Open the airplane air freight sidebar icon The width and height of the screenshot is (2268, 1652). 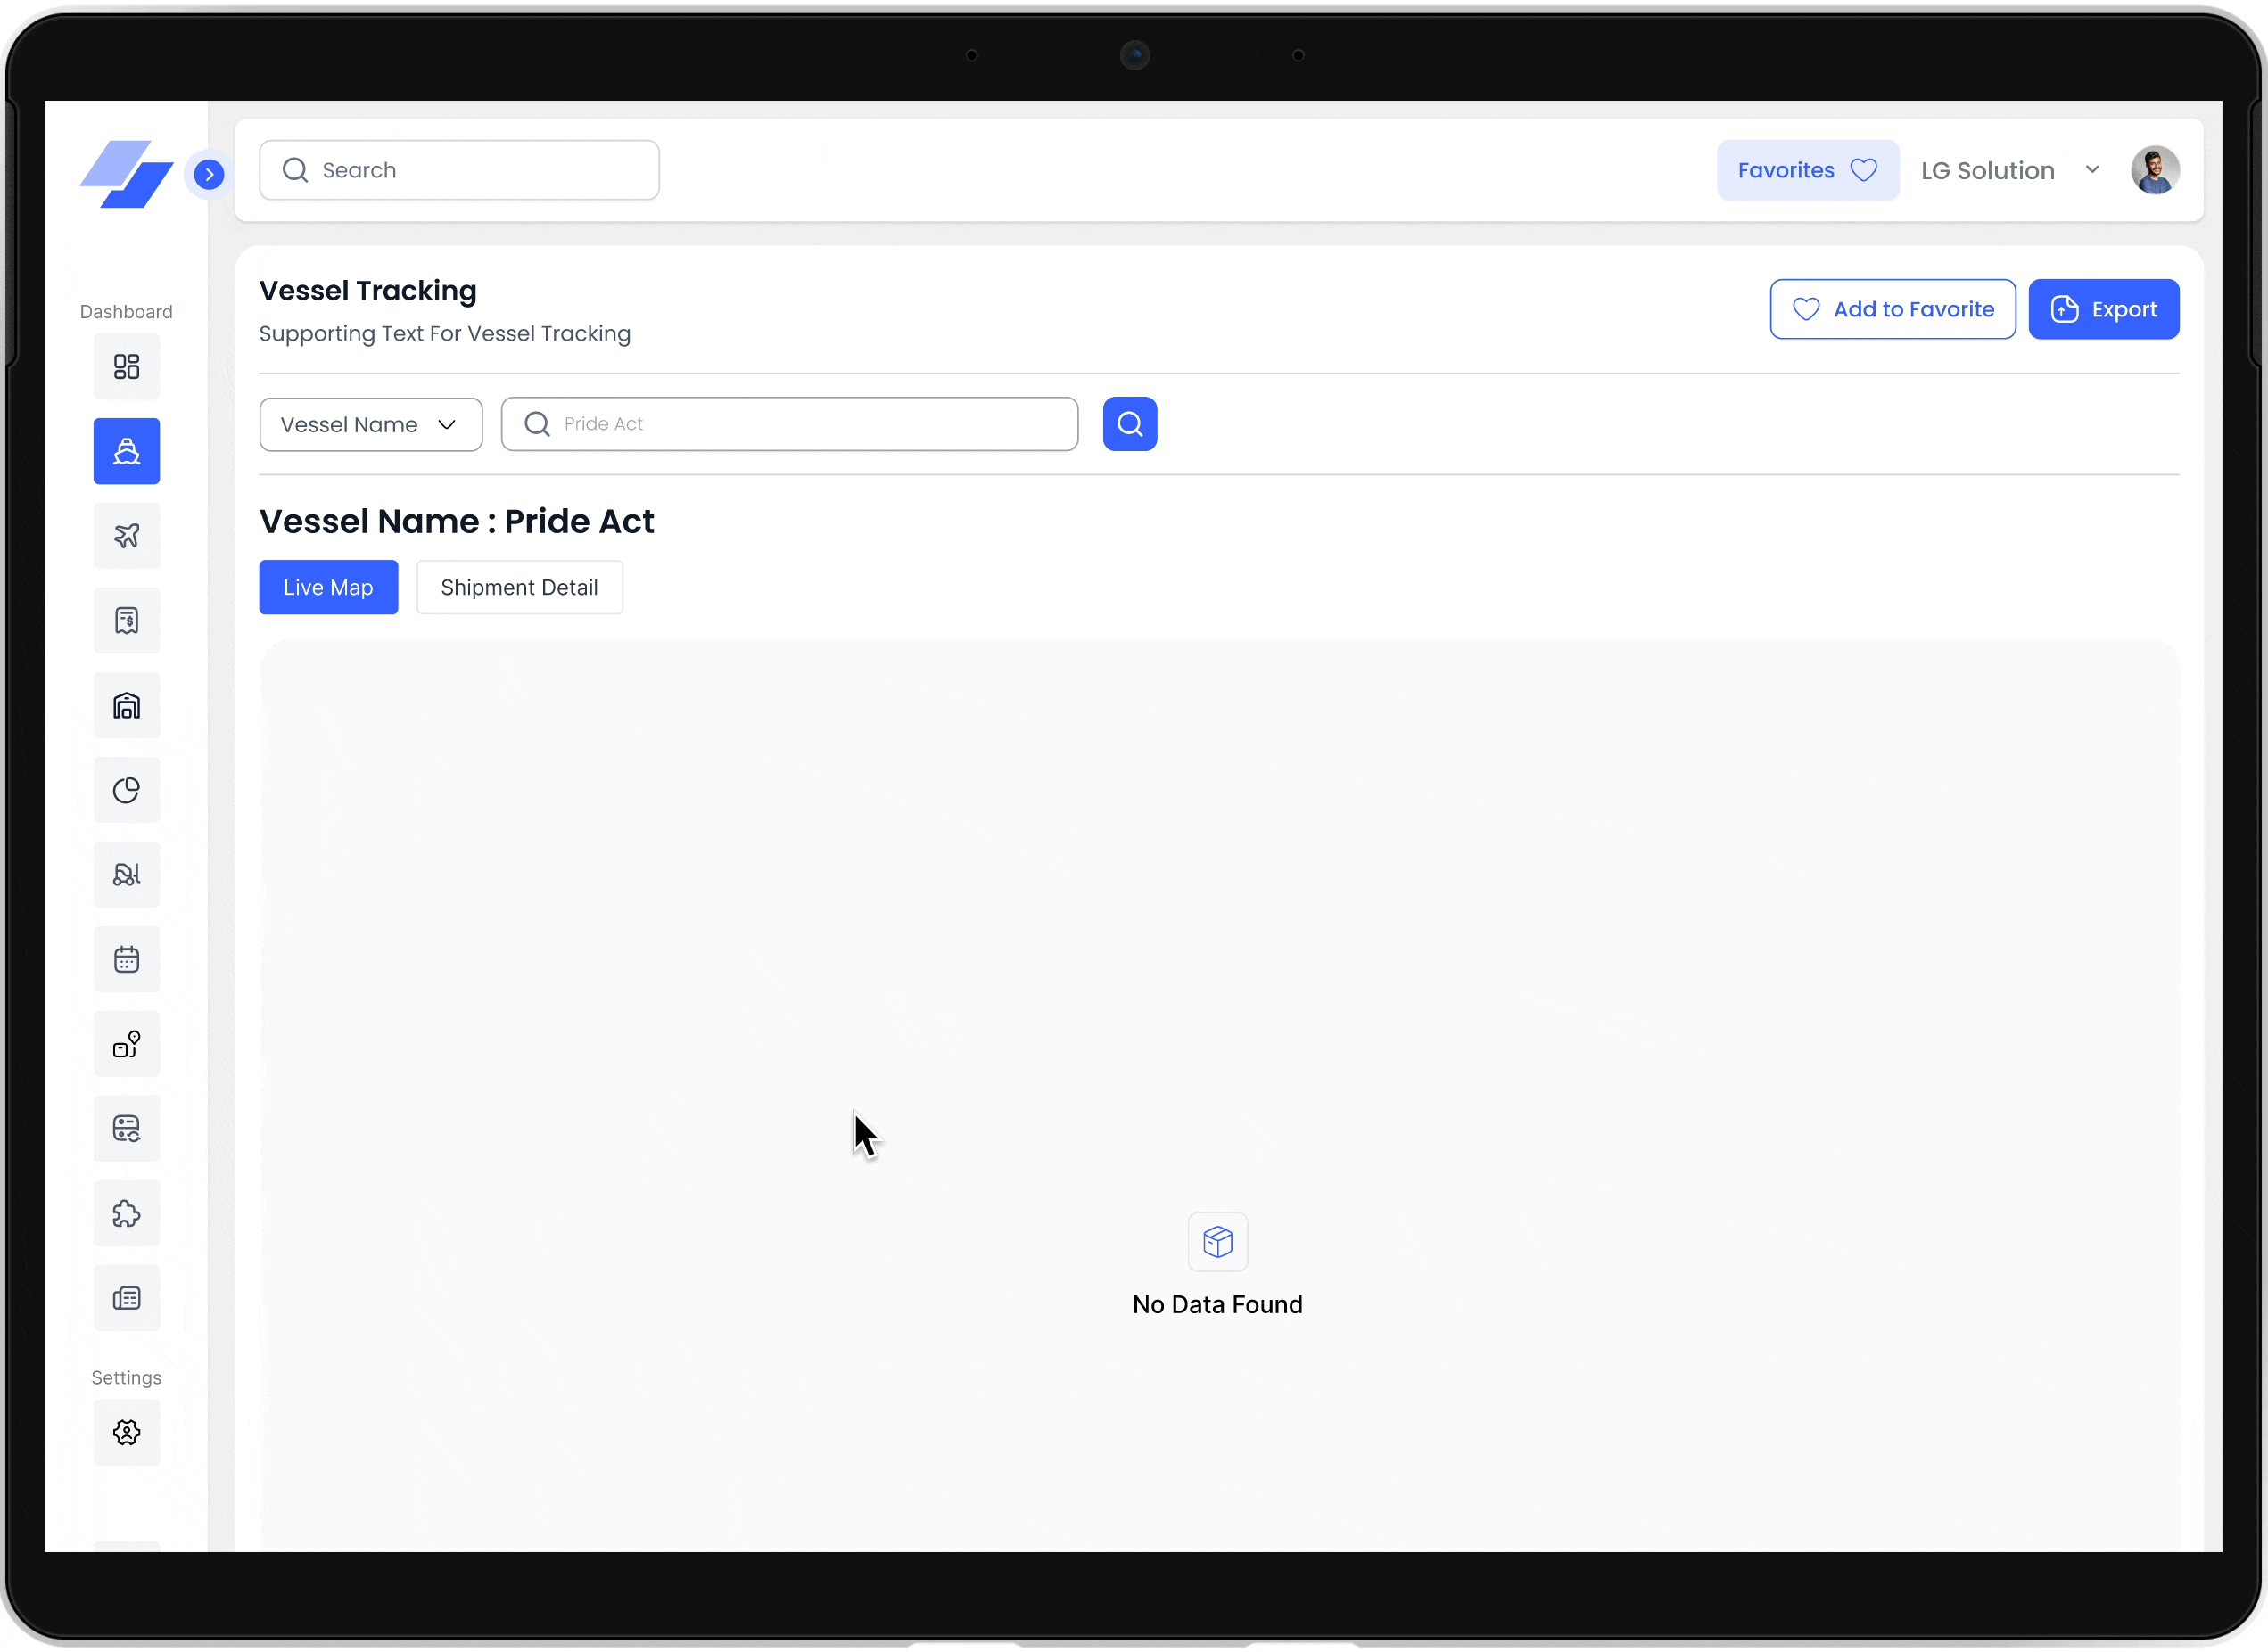(x=126, y=536)
